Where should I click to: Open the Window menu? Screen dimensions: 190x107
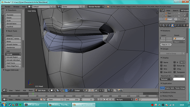tap(16, 7)
